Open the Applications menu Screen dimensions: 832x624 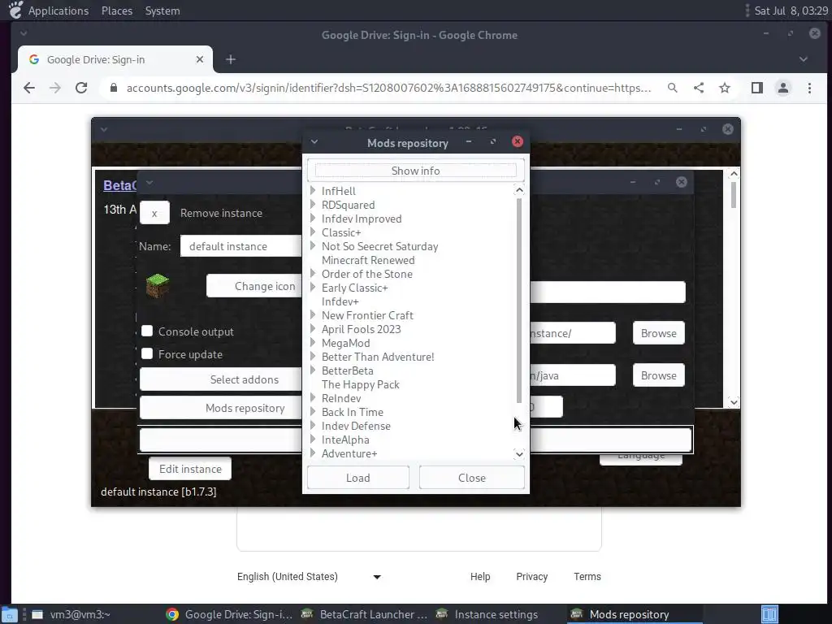click(x=58, y=11)
